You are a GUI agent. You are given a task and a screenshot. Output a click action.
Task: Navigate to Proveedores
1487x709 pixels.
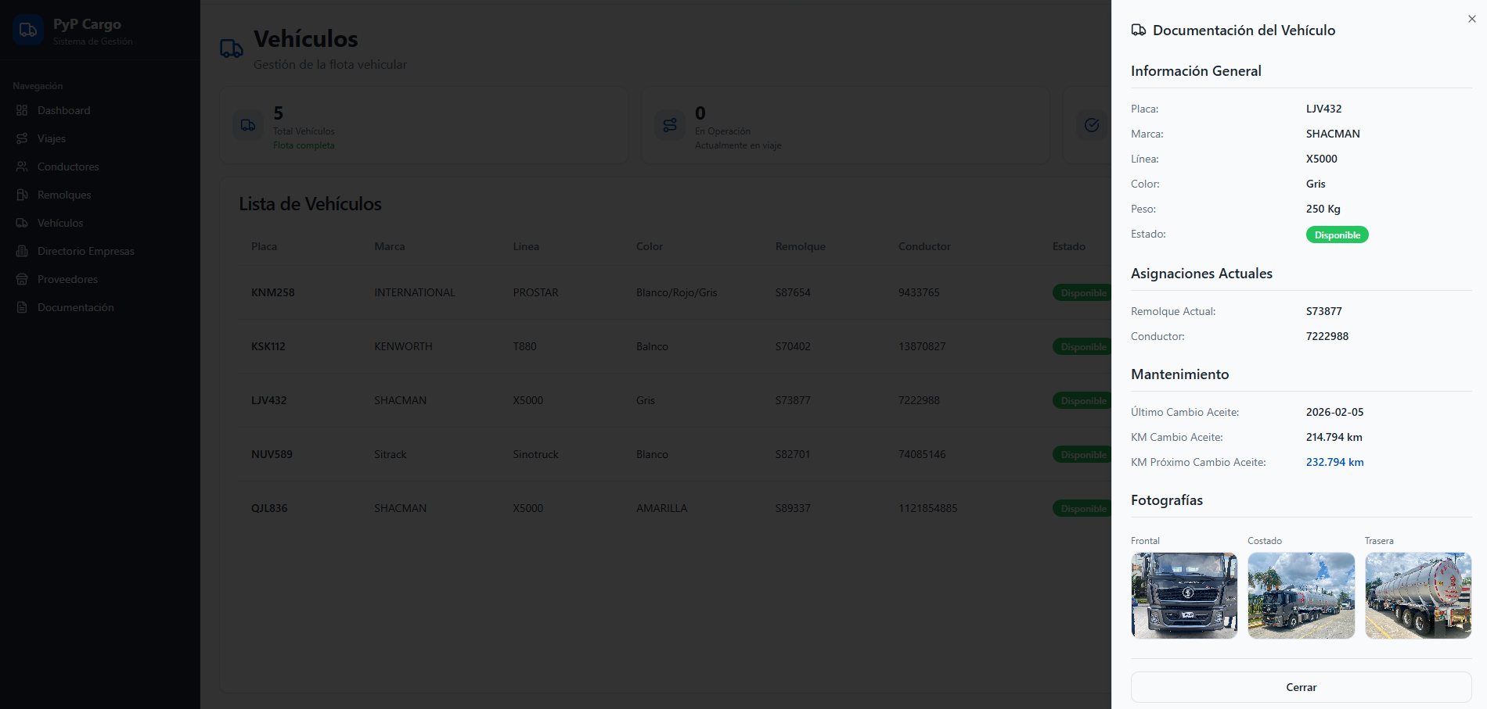point(100,279)
